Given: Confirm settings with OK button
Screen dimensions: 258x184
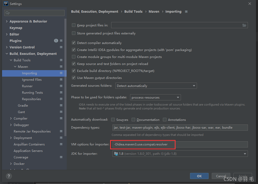Looking at the screenshot, I should tap(199, 176).
